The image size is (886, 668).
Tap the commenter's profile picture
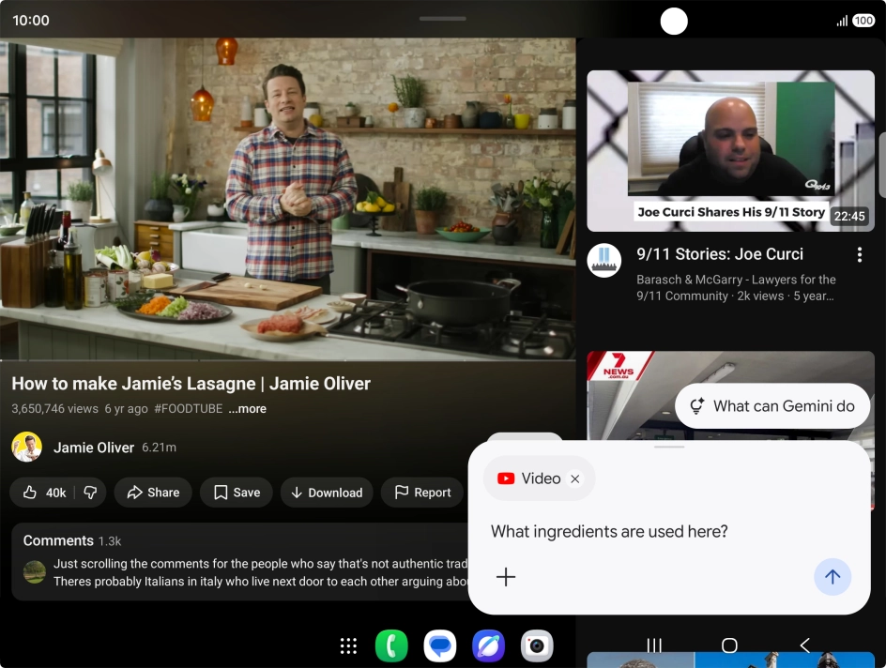[35, 571]
